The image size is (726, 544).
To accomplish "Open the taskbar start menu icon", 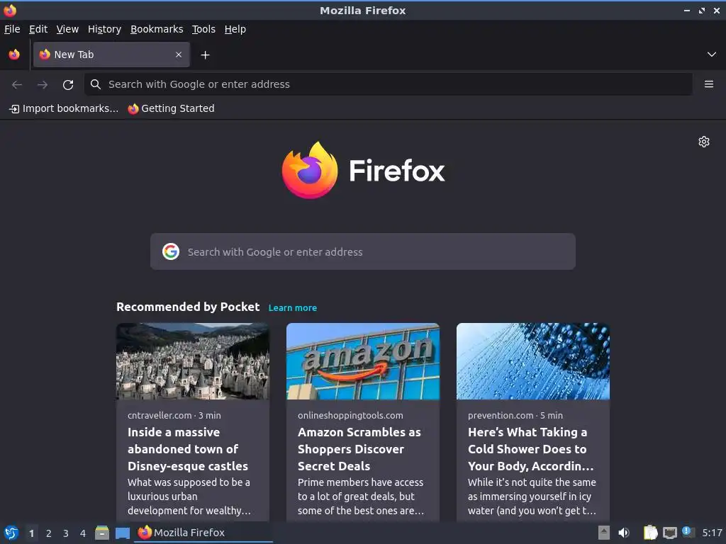I will 11,533.
